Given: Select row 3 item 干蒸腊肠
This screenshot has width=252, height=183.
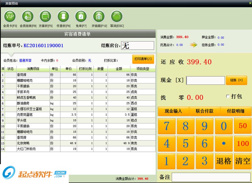Looking at the screenshot, I should [x=78, y=86].
